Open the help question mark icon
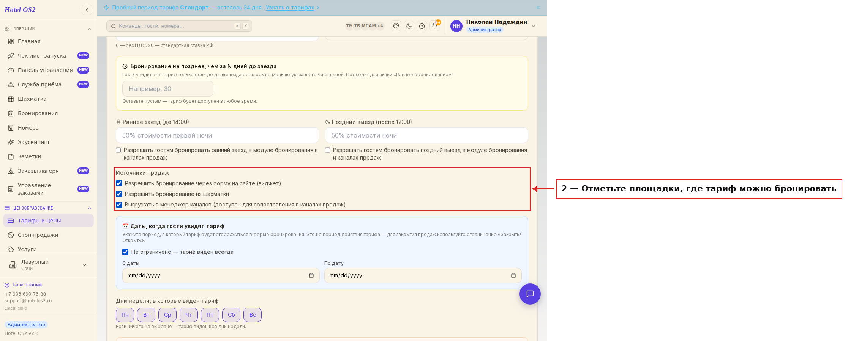This screenshot has height=341, width=851. point(422,26)
